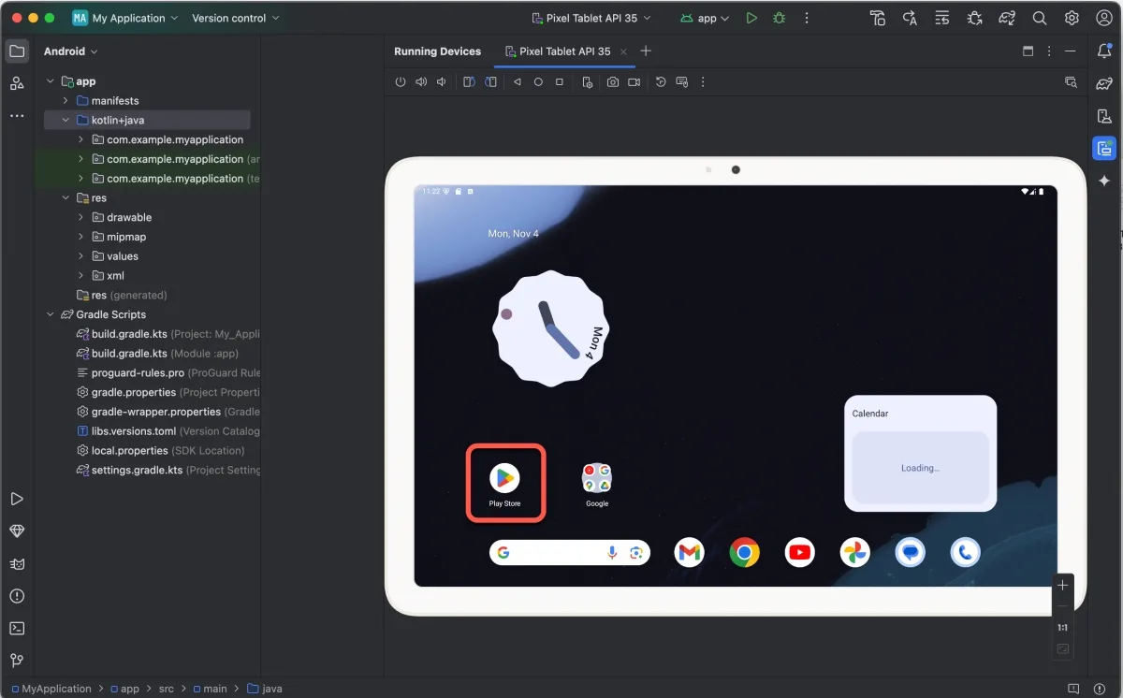The height and width of the screenshot is (698, 1123).
Task: Open the libs.versions.toml file
Action: click(133, 431)
